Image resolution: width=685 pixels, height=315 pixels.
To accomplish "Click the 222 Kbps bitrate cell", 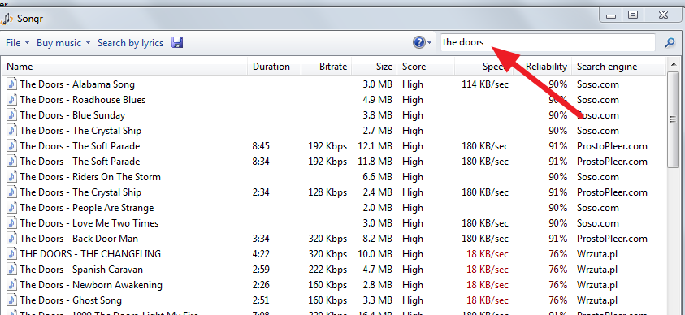I will pos(327,270).
